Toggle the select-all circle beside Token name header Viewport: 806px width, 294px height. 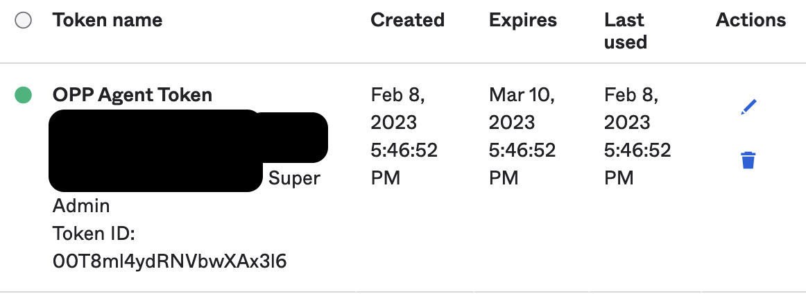coord(23,21)
